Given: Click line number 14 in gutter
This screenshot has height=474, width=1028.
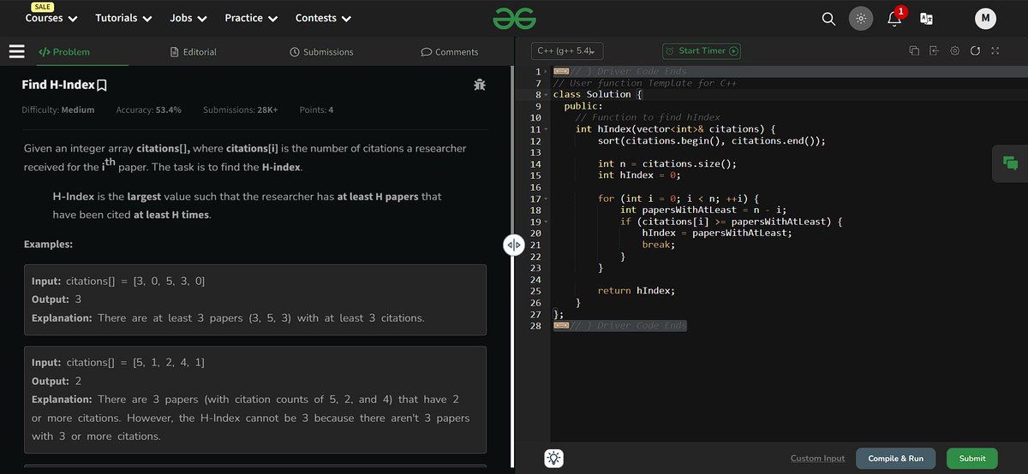Looking at the screenshot, I should pyautogui.click(x=535, y=164).
